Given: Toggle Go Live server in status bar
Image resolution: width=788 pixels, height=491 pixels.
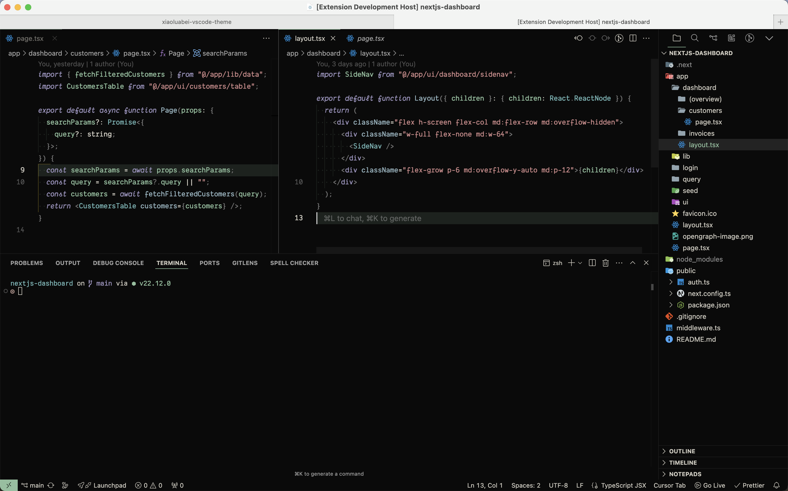Looking at the screenshot, I should click(x=710, y=485).
